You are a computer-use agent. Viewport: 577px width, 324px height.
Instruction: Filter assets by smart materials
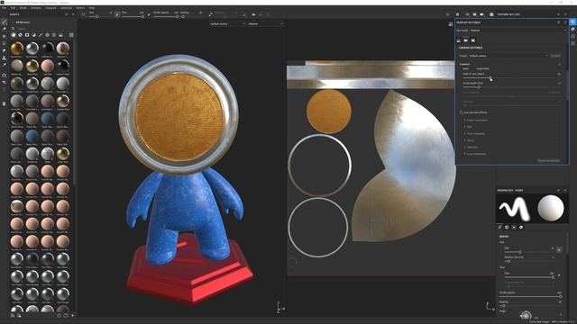tap(20, 35)
